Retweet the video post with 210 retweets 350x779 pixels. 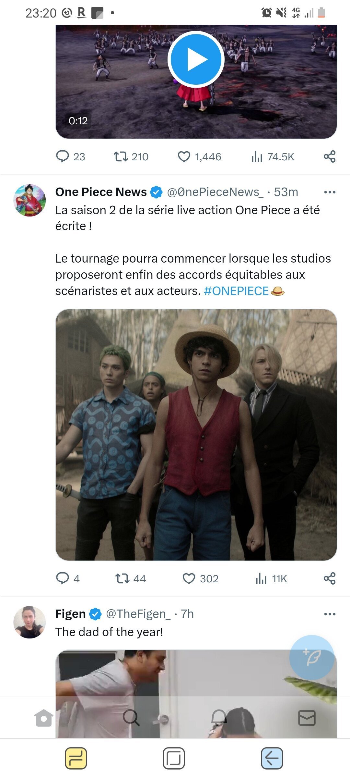[x=131, y=157]
